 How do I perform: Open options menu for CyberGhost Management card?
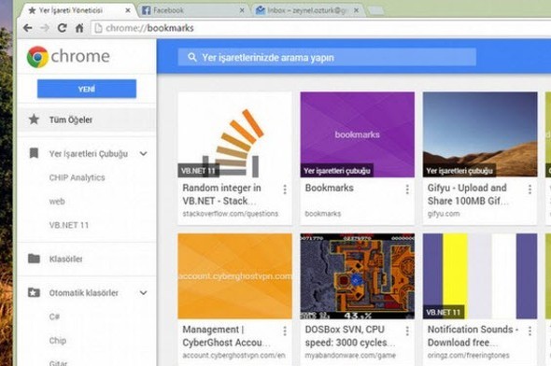click(285, 331)
